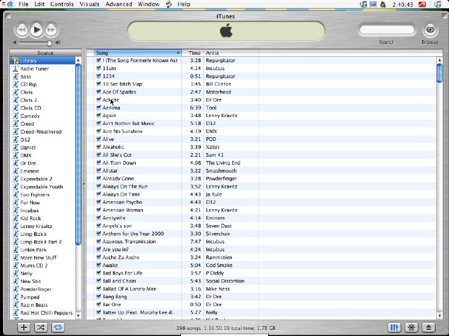Uncheck the song Amityville

[98, 218]
